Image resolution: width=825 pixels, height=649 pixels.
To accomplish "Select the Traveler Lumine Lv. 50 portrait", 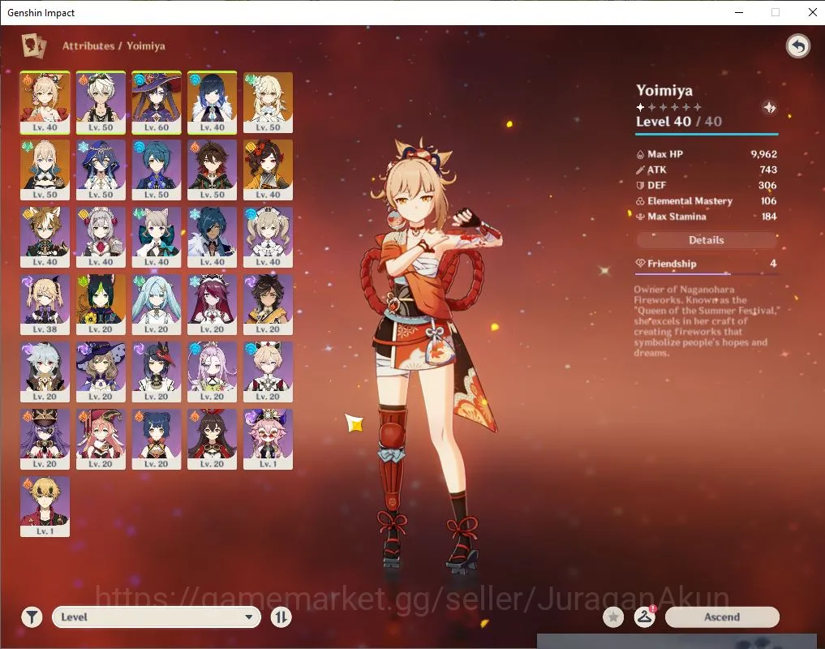I will (x=268, y=103).
